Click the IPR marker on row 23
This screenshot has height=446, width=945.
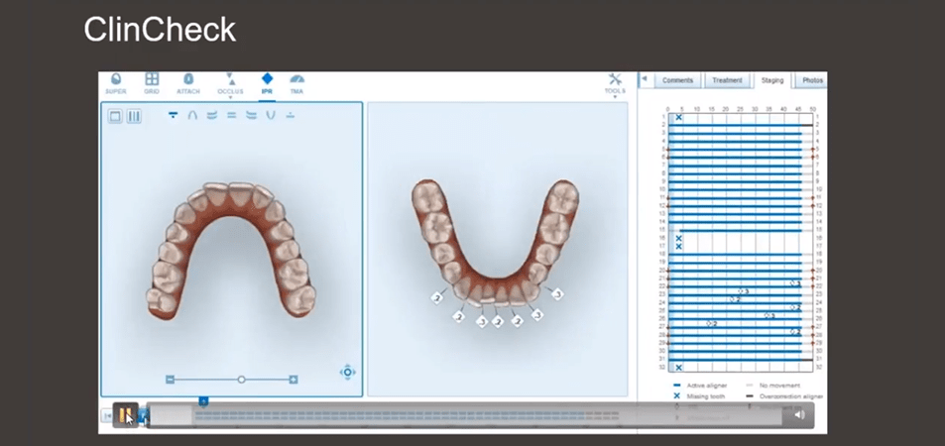click(743, 291)
